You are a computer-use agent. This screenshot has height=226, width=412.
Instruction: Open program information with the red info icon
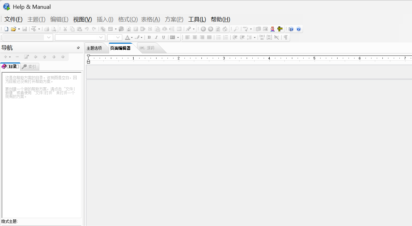(272, 29)
